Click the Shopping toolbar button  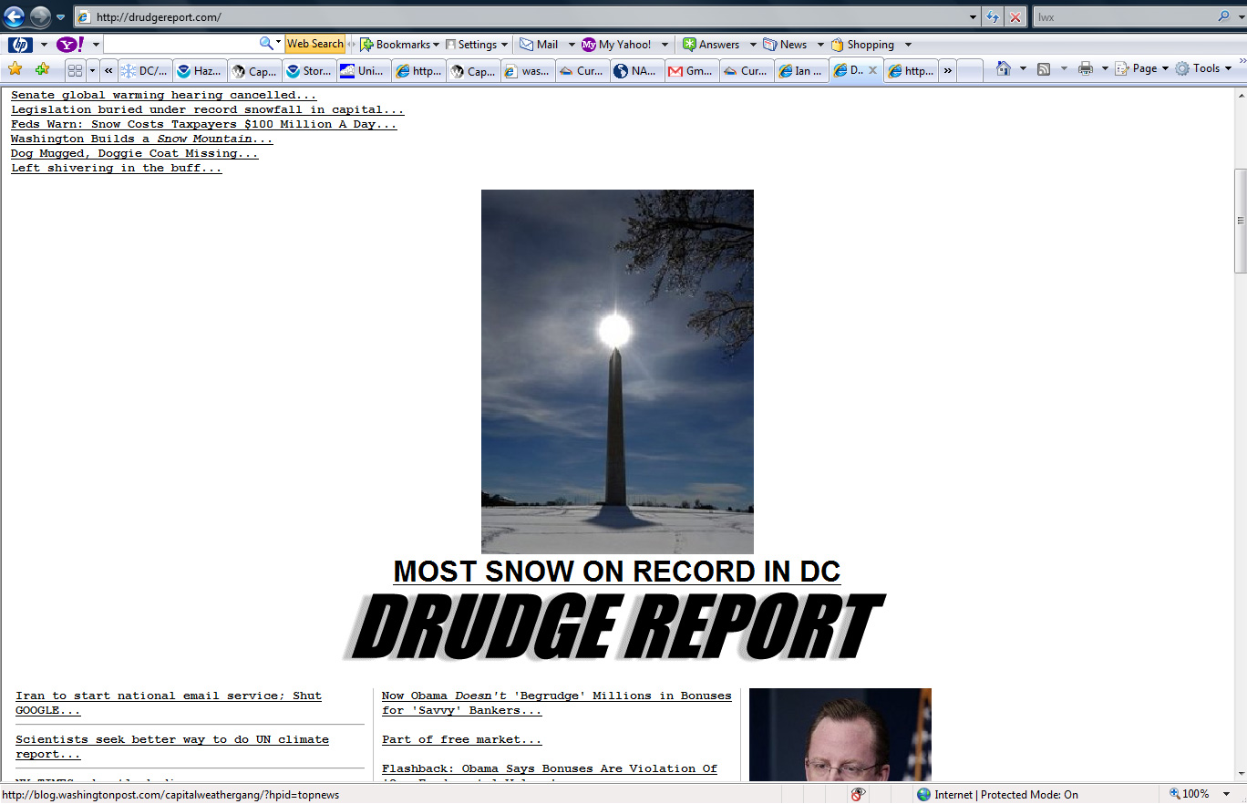[862, 44]
